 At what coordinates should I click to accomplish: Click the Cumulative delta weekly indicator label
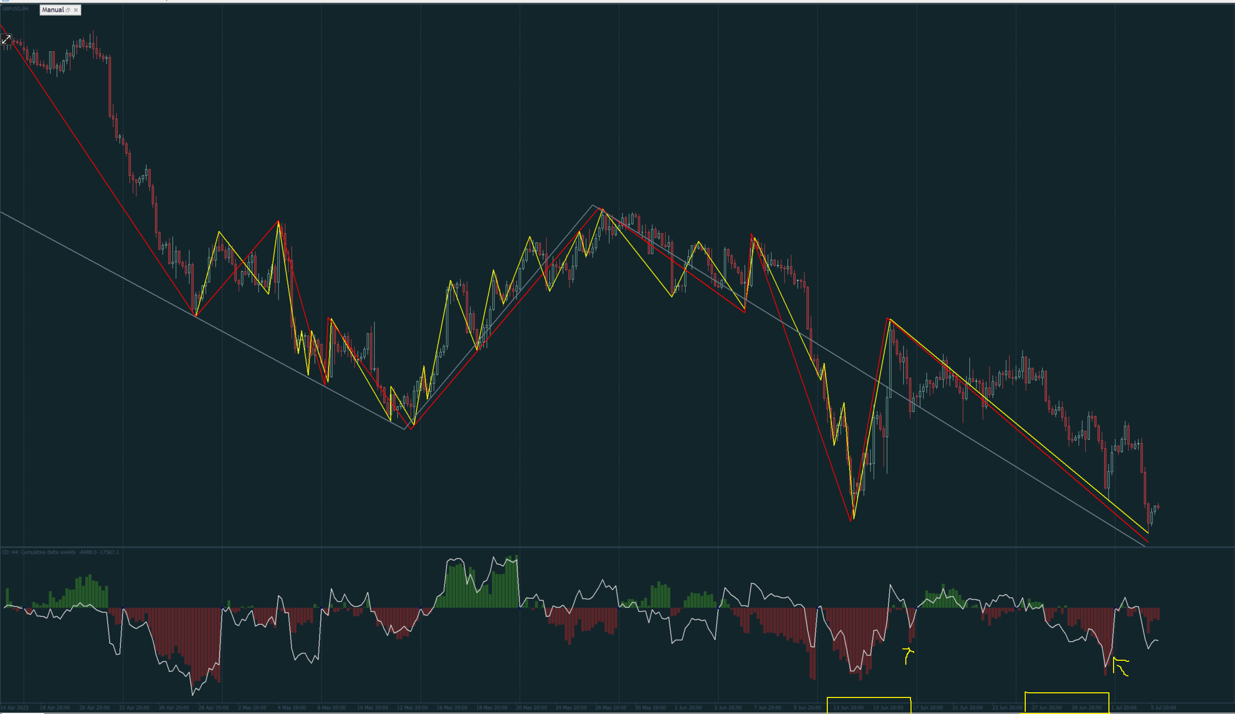coord(60,552)
